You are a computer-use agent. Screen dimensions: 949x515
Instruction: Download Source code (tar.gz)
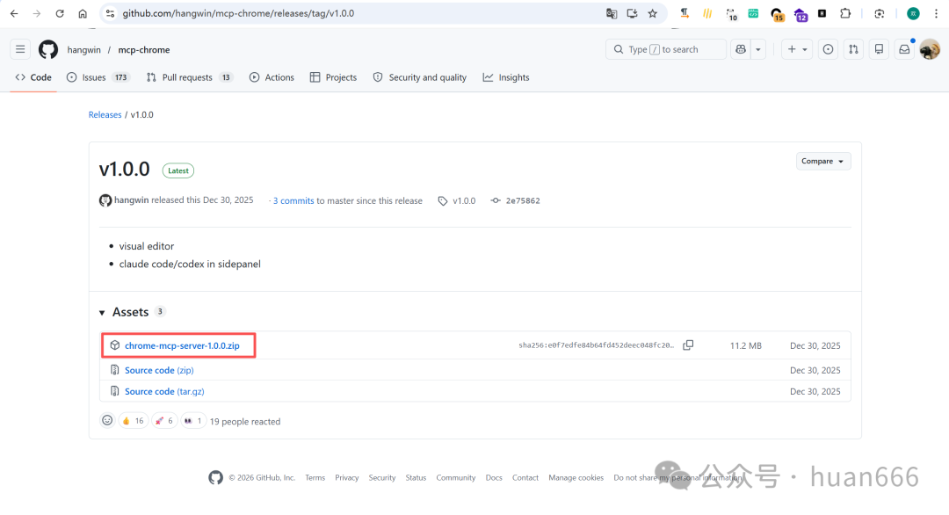(x=164, y=392)
